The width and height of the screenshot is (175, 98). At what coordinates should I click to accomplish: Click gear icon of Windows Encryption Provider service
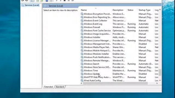[82, 14]
